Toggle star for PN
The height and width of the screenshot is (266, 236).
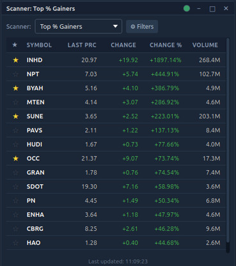point(15,201)
